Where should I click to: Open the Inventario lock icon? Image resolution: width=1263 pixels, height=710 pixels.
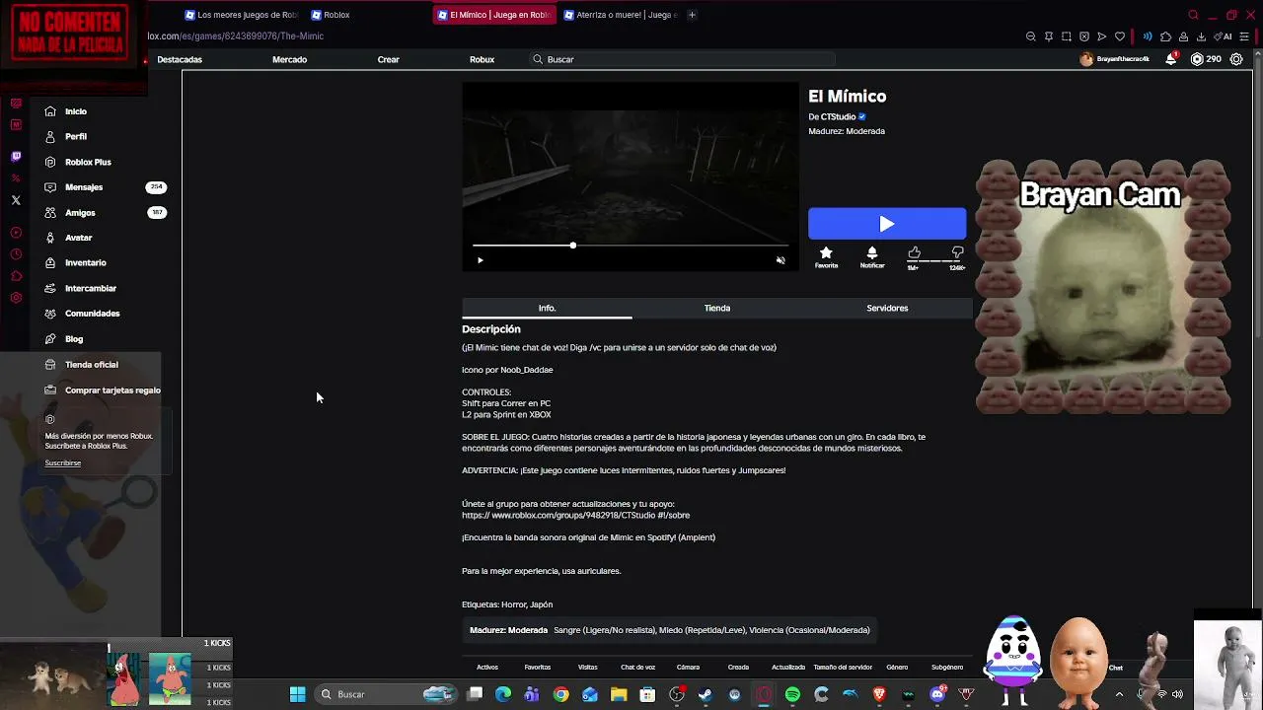click(50, 262)
